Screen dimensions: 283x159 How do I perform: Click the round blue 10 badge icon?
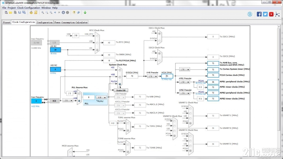250,14
